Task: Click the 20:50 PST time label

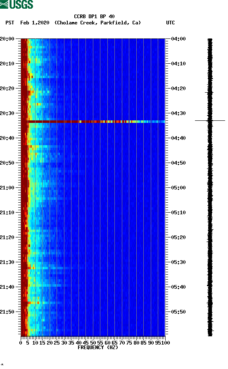Action: [7, 163]
